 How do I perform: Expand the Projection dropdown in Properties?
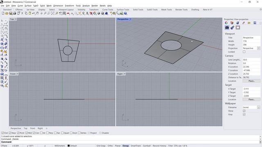pyautogui.click(x=258, y=48)
